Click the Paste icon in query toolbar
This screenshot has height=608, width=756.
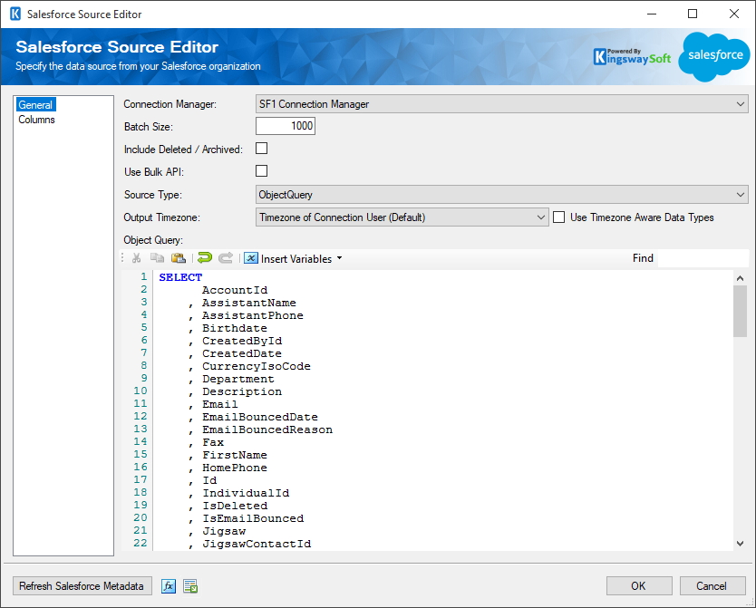(x=179, y=258)
